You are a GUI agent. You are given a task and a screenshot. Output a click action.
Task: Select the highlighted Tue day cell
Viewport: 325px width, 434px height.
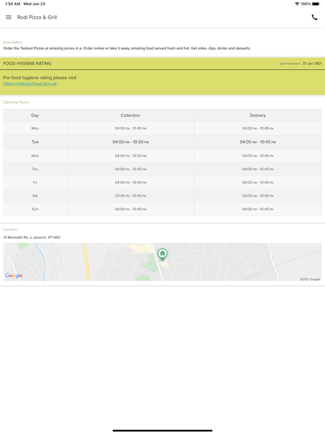point(35,142)
